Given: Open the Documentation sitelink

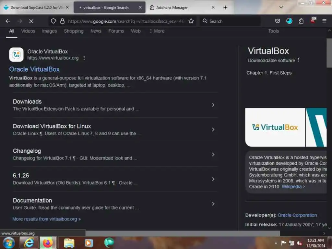Looking at the screenshot, I should pos(32,200).
